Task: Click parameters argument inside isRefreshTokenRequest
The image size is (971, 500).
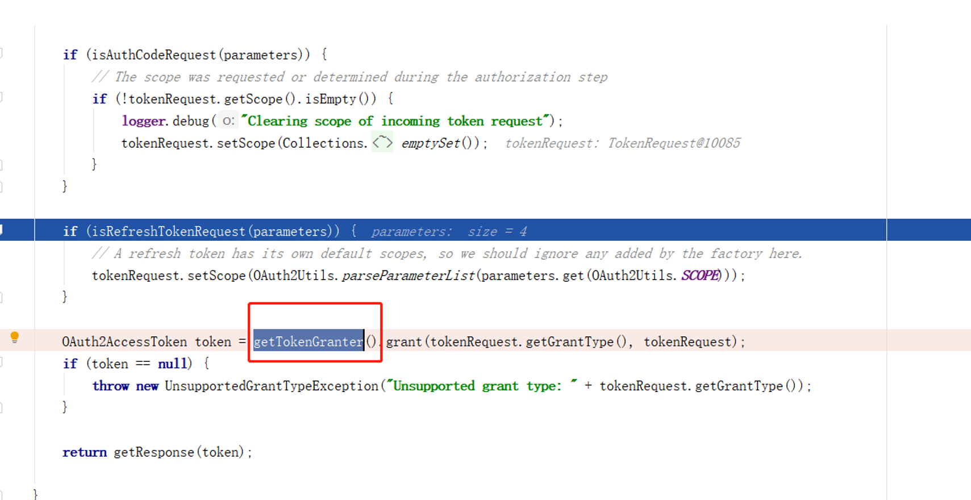Action: click(x=290, y=231)
